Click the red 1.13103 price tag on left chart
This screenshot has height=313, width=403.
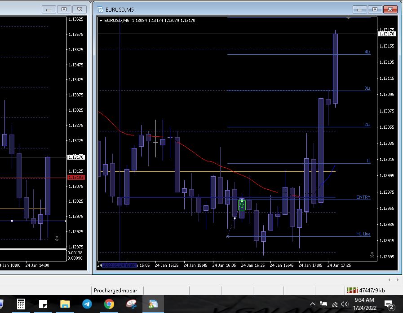pos(76,177)
